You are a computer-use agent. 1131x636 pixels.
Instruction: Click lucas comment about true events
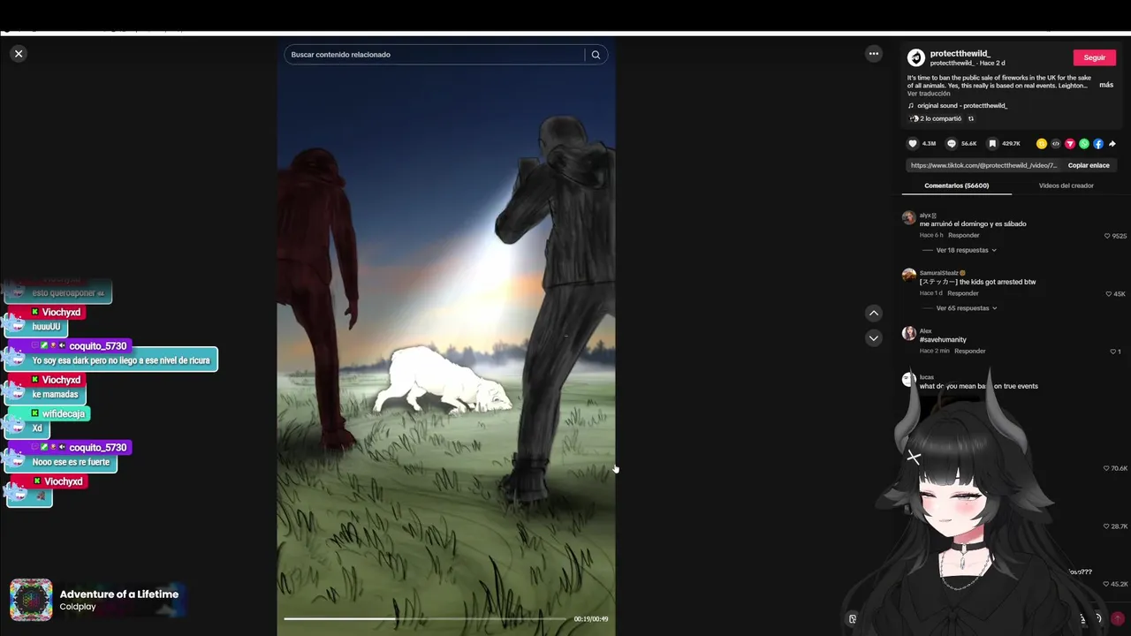pyautogui.click(x=978, y=386)
